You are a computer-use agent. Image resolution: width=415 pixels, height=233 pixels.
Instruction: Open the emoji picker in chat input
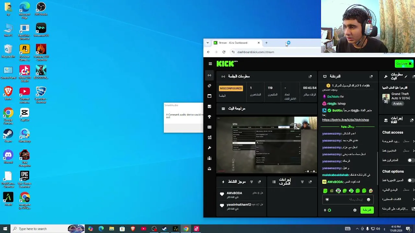click(368, 199)
